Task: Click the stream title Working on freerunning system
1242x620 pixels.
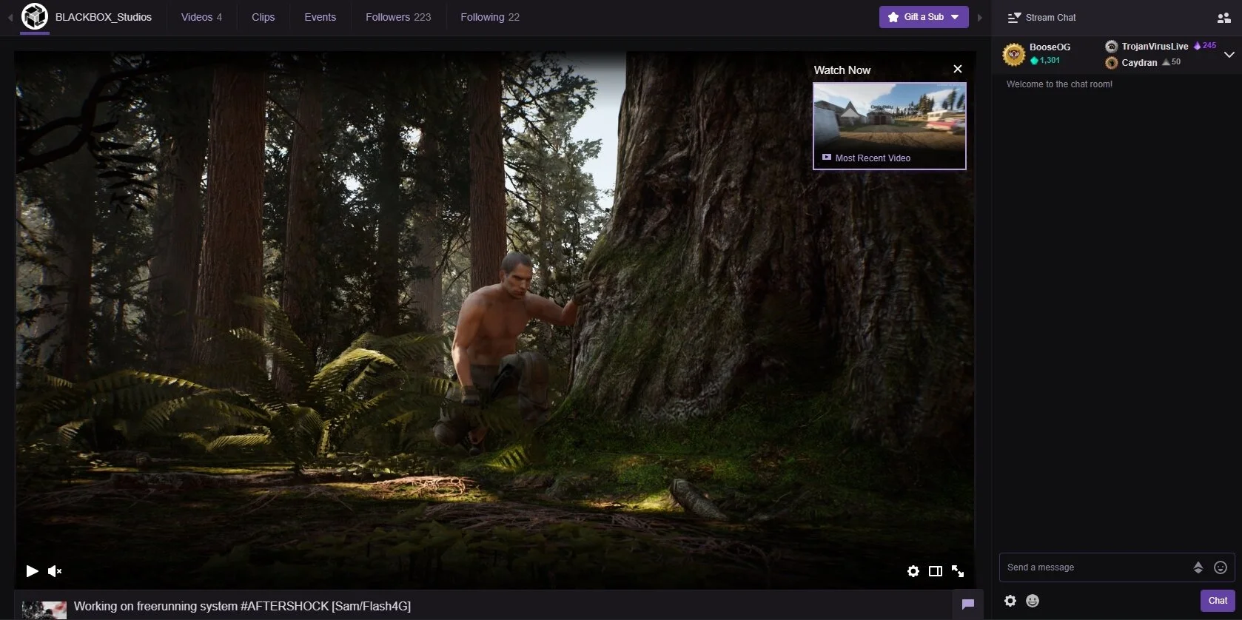Action: coord(242,606)
